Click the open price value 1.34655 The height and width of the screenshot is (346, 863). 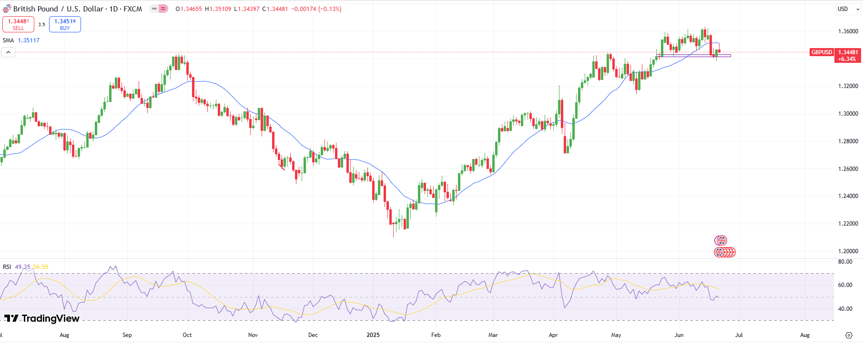coord(191,9)
